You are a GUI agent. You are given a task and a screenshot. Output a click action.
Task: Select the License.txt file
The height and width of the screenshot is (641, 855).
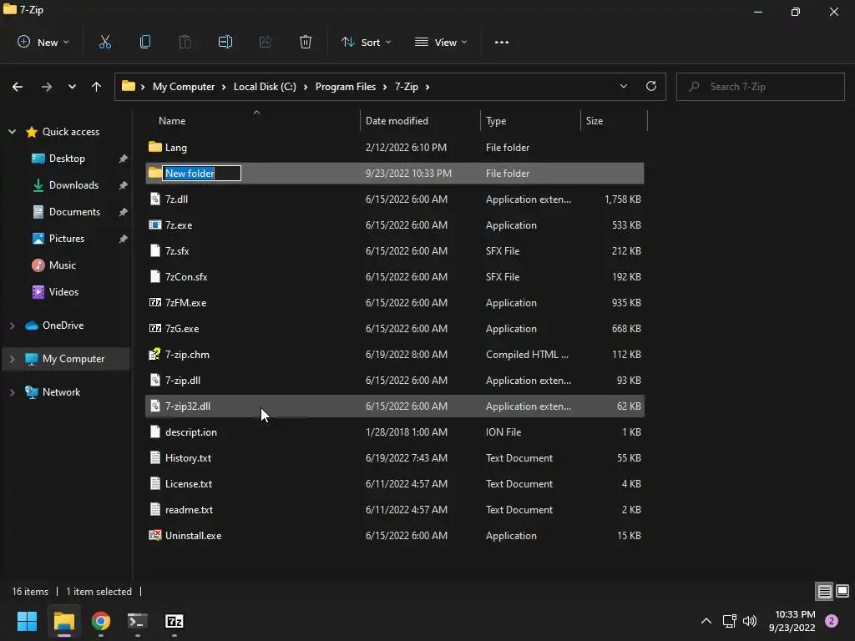pos(395,483)
